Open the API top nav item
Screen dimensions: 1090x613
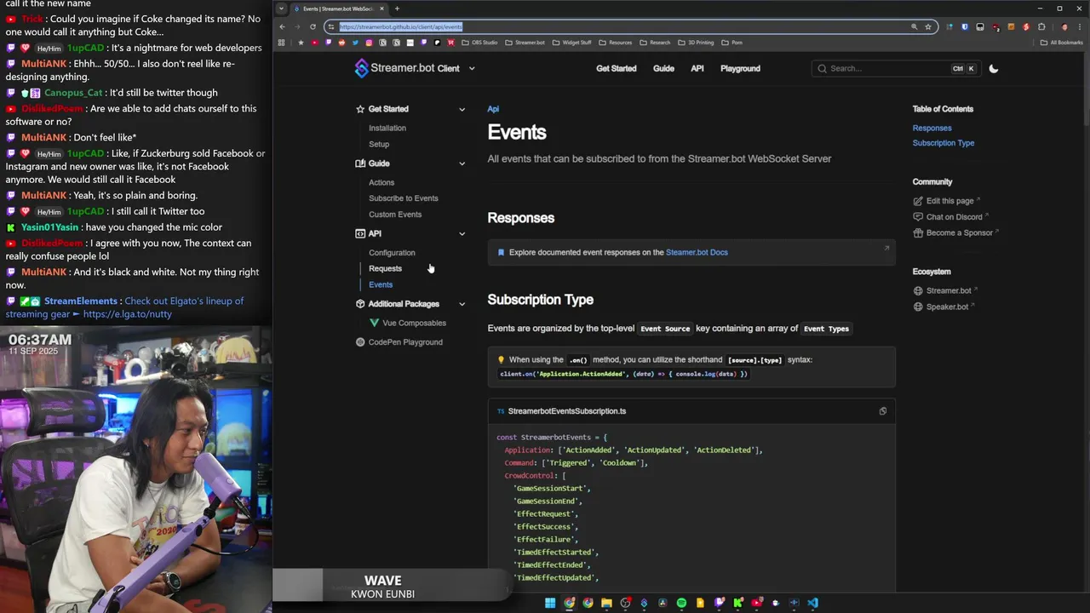point(697,68)
